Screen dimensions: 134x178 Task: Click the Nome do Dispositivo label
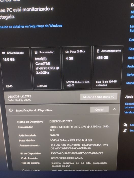click(30, 122)
